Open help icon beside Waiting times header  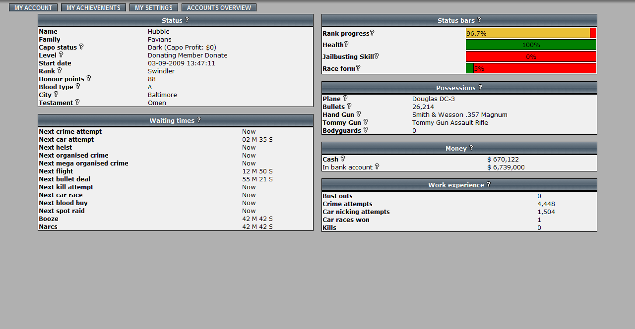199,120
